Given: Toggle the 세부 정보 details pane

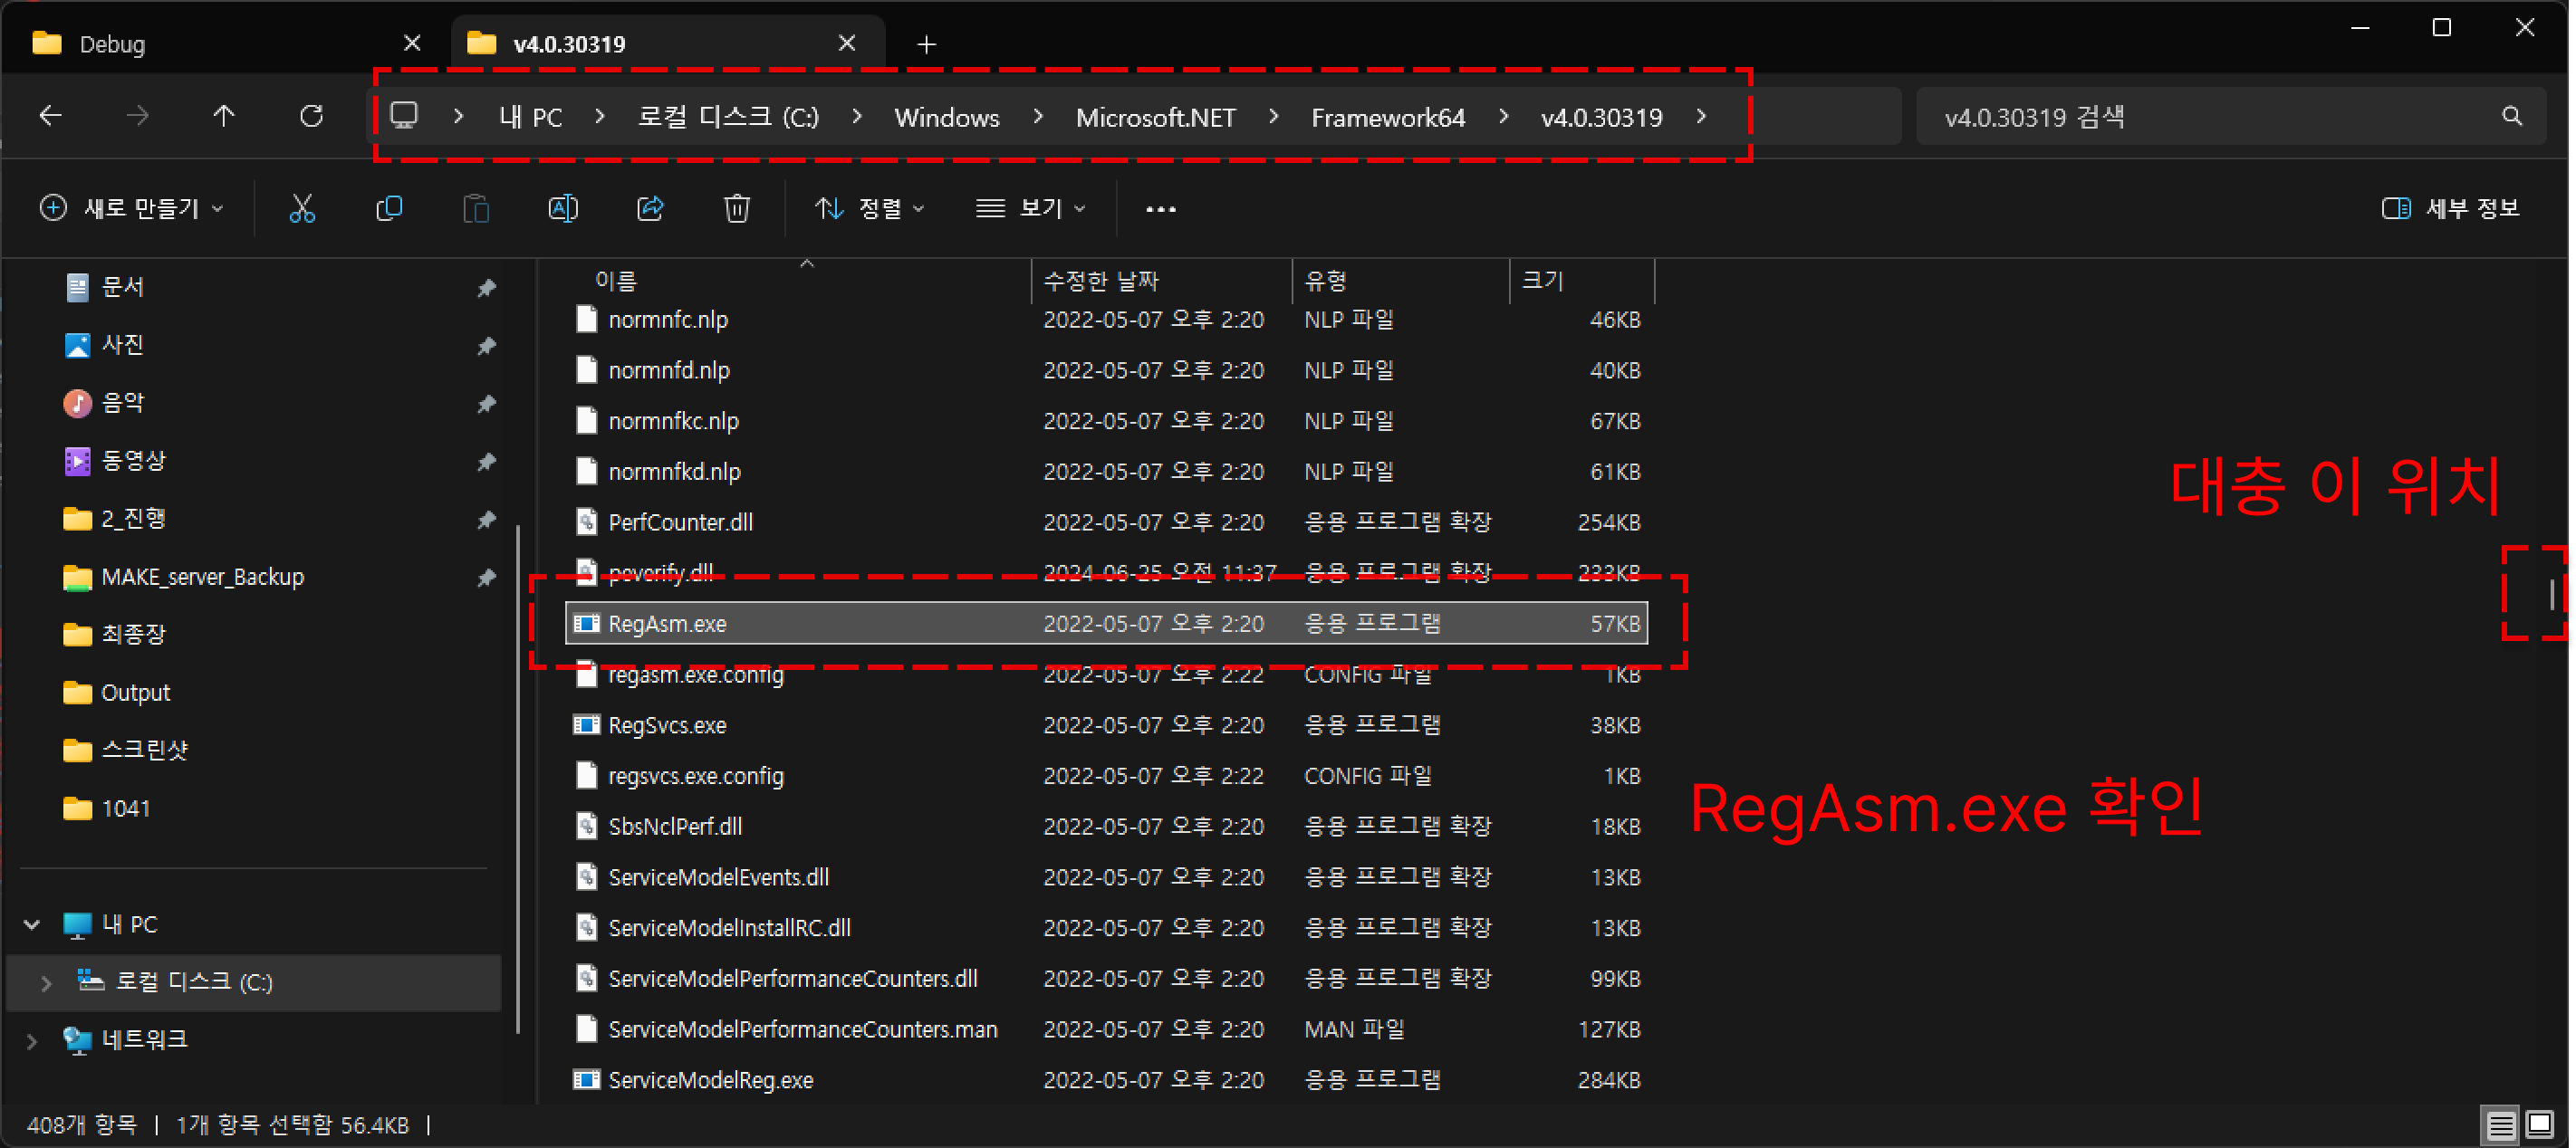Looking at the screenshot, I should (2450, 208).
